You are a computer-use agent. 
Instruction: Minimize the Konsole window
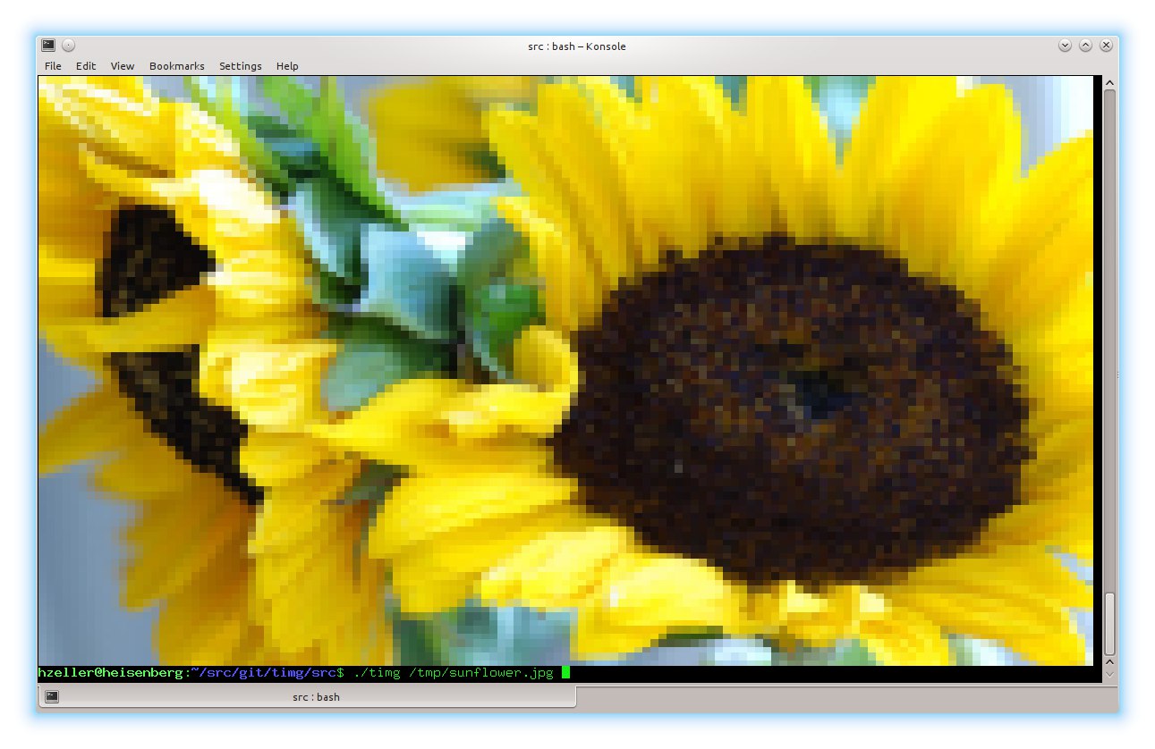1065,46
